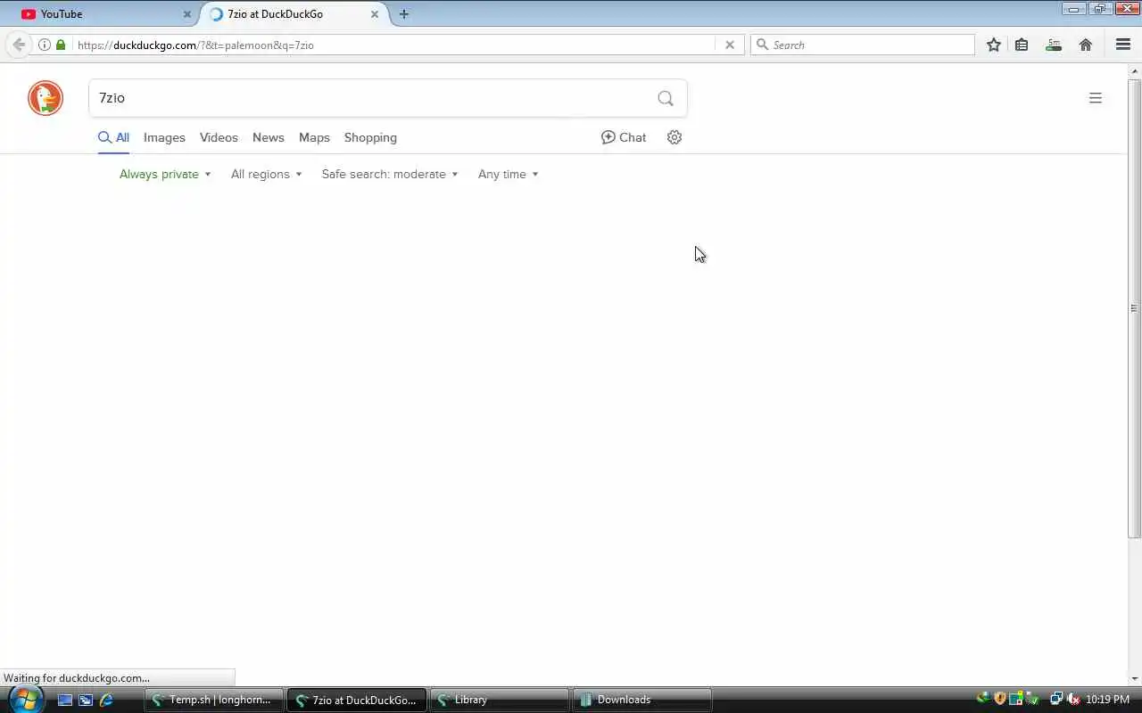Screen dimensions: 1142x713
Task: Click the green padlock security icon
Action: pos(61,45)
